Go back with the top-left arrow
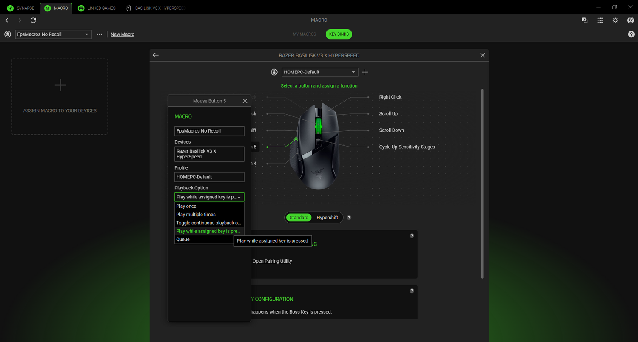 pos(7,20)
